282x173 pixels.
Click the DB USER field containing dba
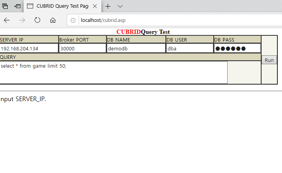pos(189,48)
